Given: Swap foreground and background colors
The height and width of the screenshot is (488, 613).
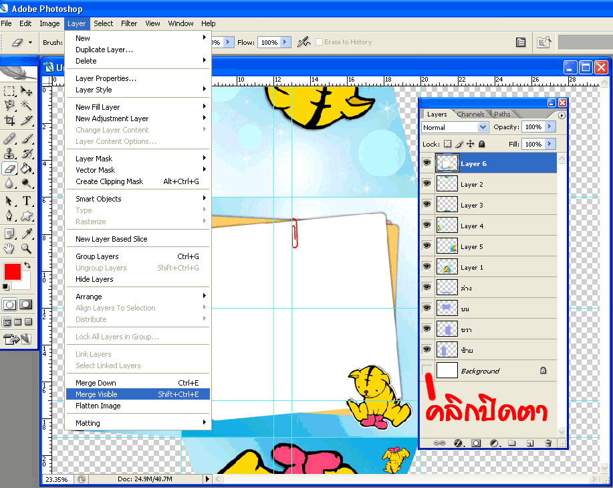Looking at the screenshot, I should coord(27,265).
